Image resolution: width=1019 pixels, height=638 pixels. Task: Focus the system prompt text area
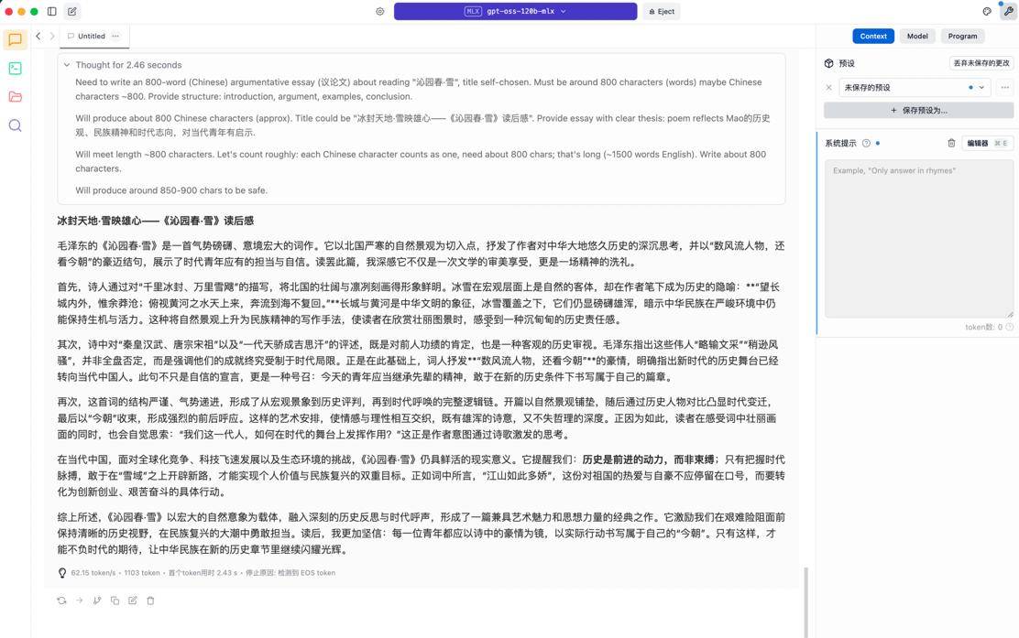click(918, 238)
